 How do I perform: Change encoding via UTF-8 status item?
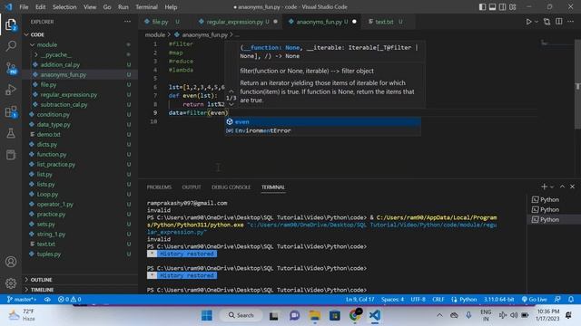pyautogui.click(x=418, y=300)
